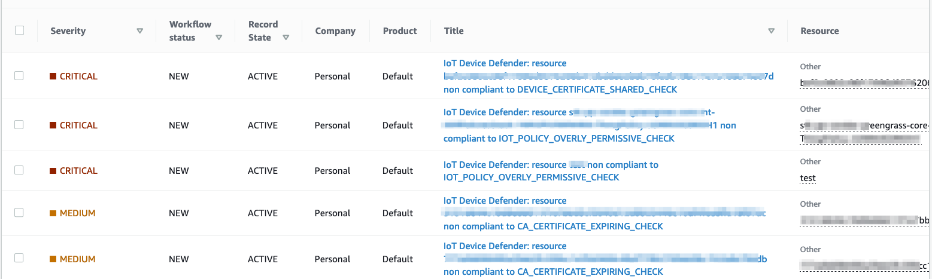Click the Company column header

coord(335,31)
